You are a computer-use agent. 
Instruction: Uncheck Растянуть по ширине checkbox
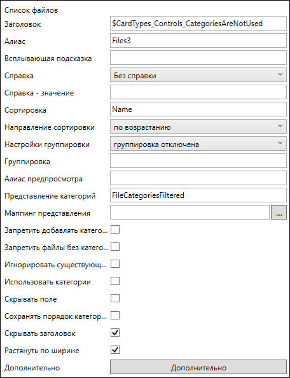point(115,350)
